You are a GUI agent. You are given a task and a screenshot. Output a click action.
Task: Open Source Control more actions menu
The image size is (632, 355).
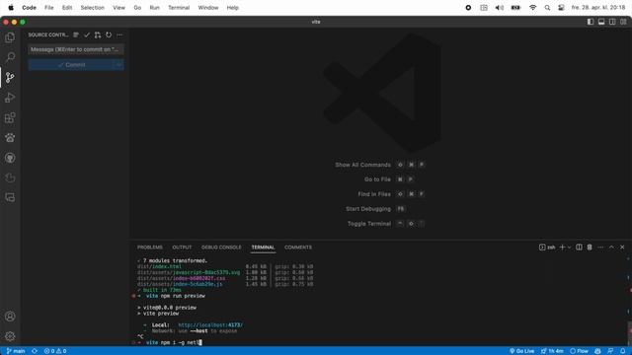[119, 35]
